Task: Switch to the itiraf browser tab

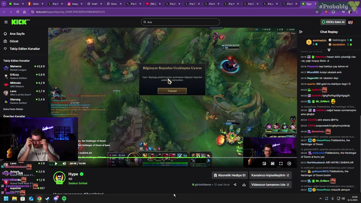Action: point(94,4)
